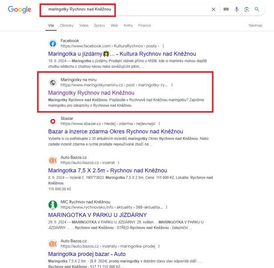Click the rychnovsko.info aktuality URL text

[112, 207]
